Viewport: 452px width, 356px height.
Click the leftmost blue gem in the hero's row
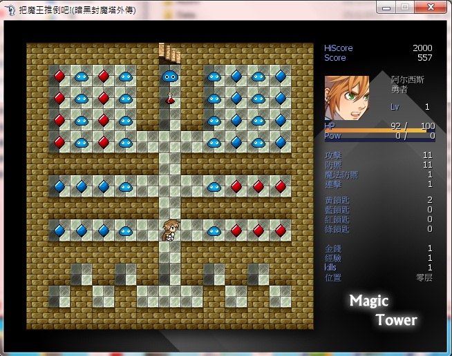[x=59, y=230]
